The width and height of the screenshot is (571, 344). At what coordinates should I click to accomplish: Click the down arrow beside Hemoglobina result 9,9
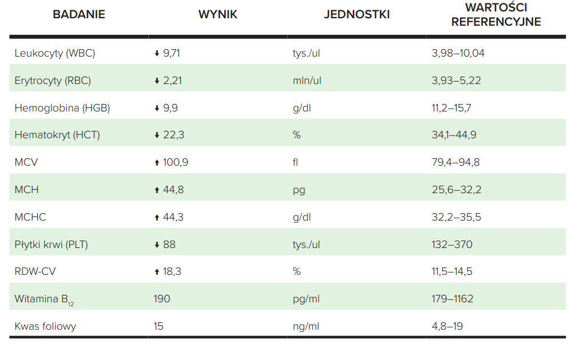coord(157,108)
